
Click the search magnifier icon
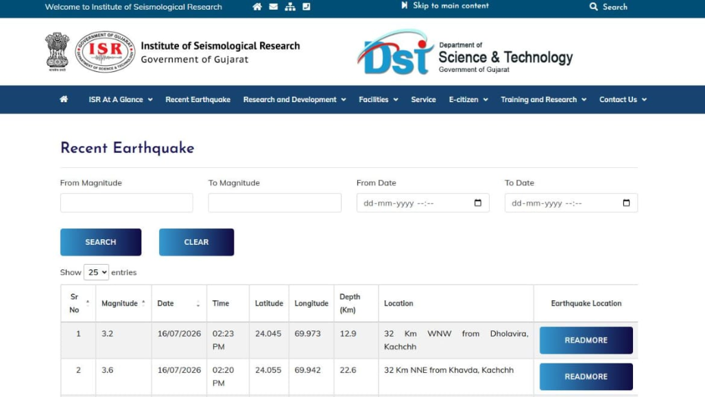click(593, 7)
